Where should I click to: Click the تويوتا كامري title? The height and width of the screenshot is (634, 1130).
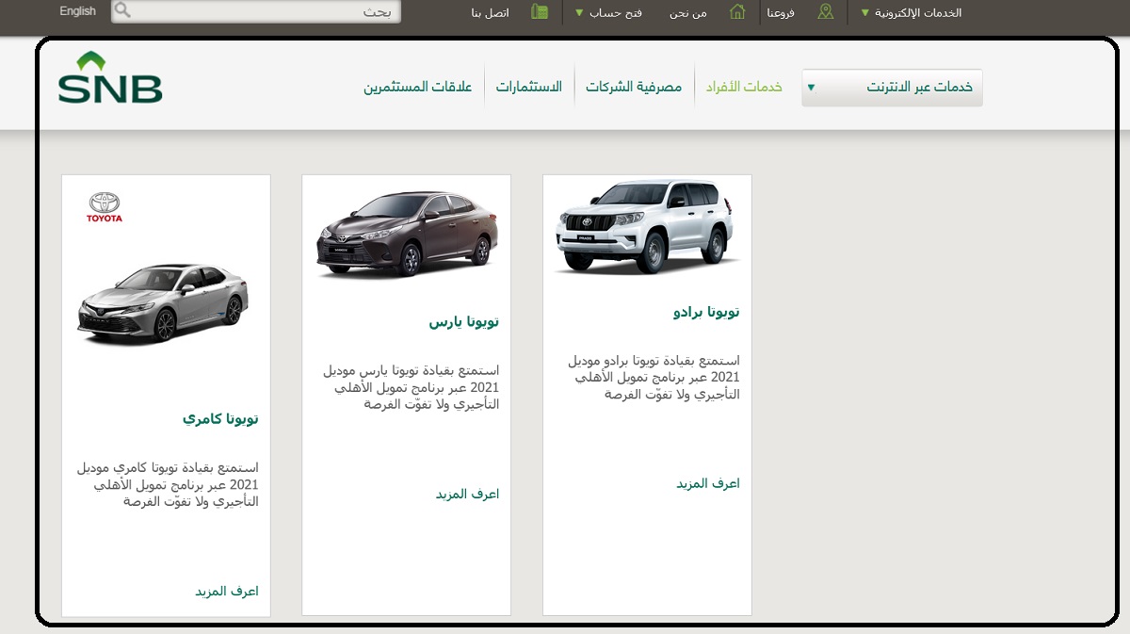pyautogui.click(x=220, y=419)
